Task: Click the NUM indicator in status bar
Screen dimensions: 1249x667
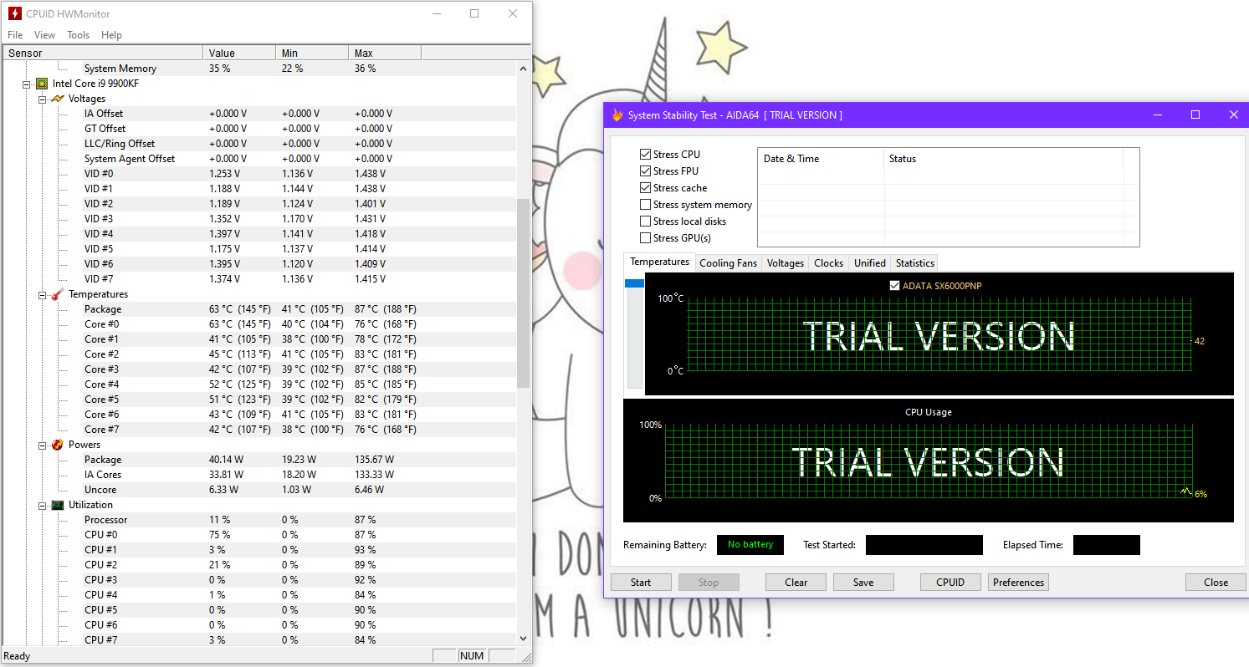Action: [x=472, y=656]
